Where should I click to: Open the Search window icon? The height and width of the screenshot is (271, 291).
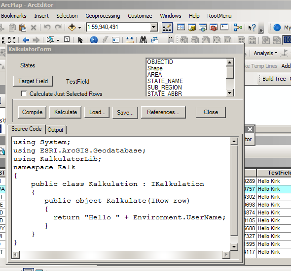click(203, 28)
